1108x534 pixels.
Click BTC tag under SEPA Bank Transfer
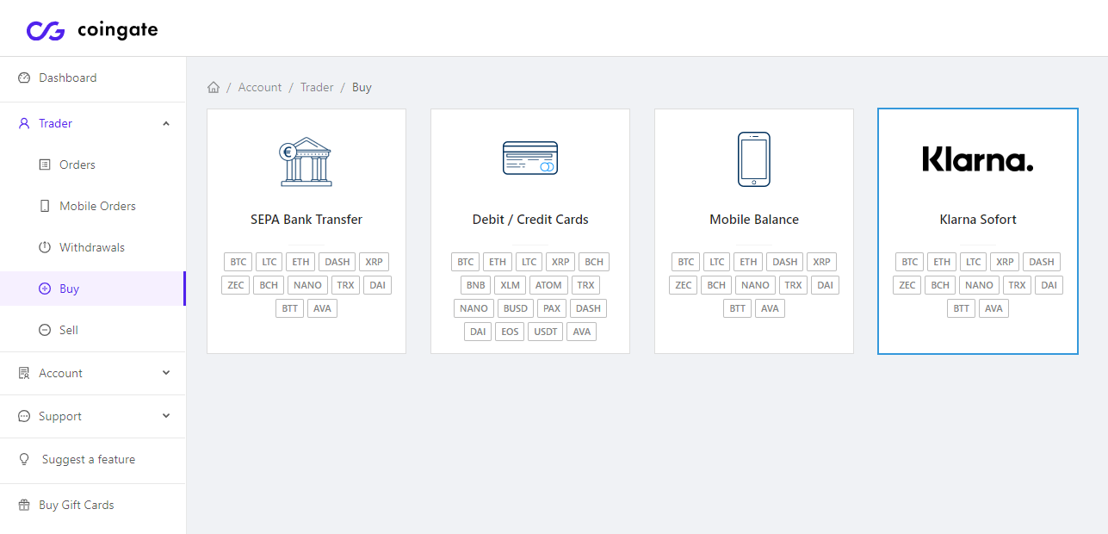[x=238, y=262]
